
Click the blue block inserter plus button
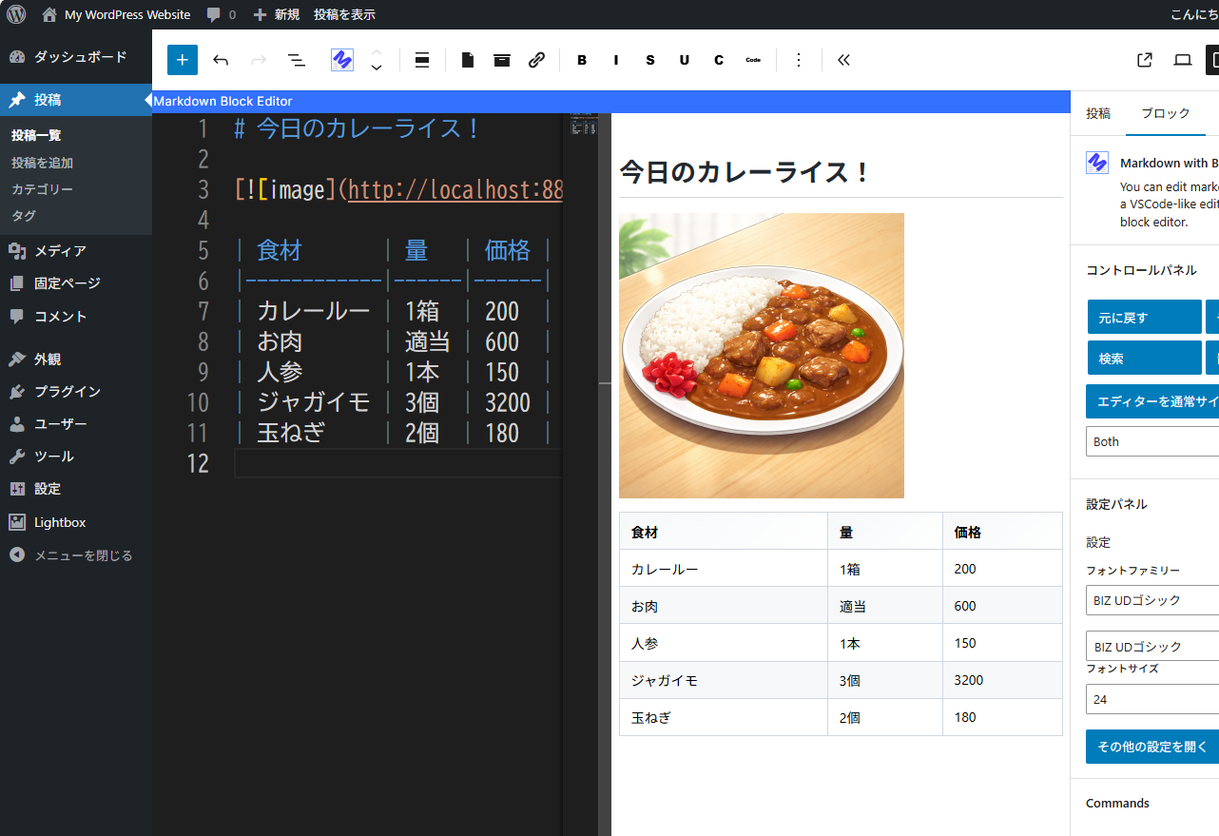(x=183, y=60)
